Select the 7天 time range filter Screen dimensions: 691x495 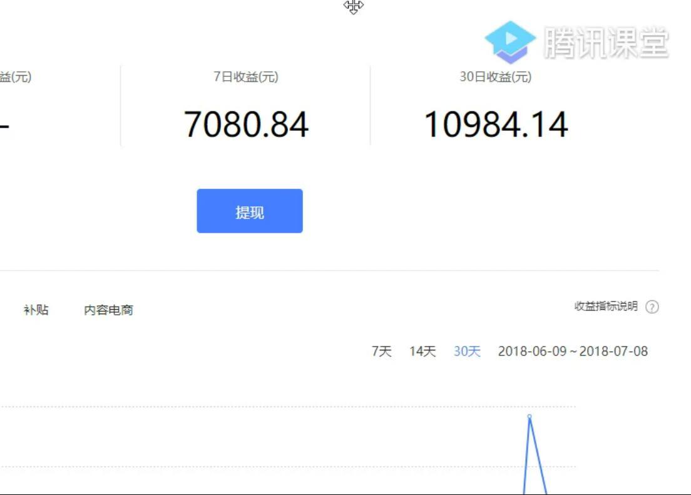point(381,352)
